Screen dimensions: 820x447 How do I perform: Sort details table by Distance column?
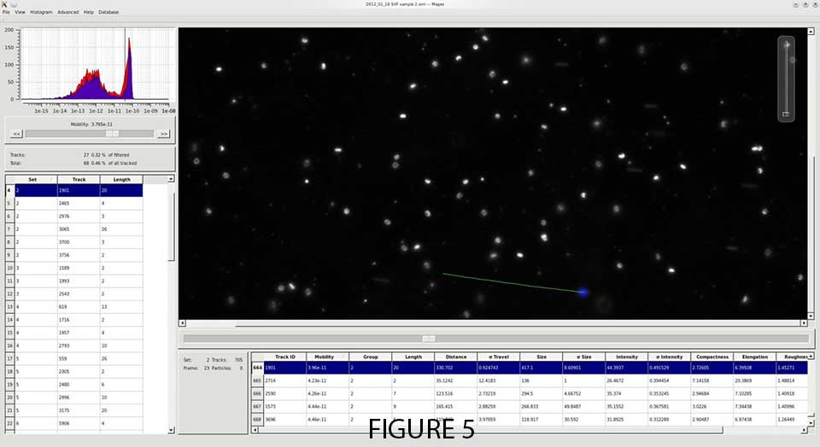(455, 357)
